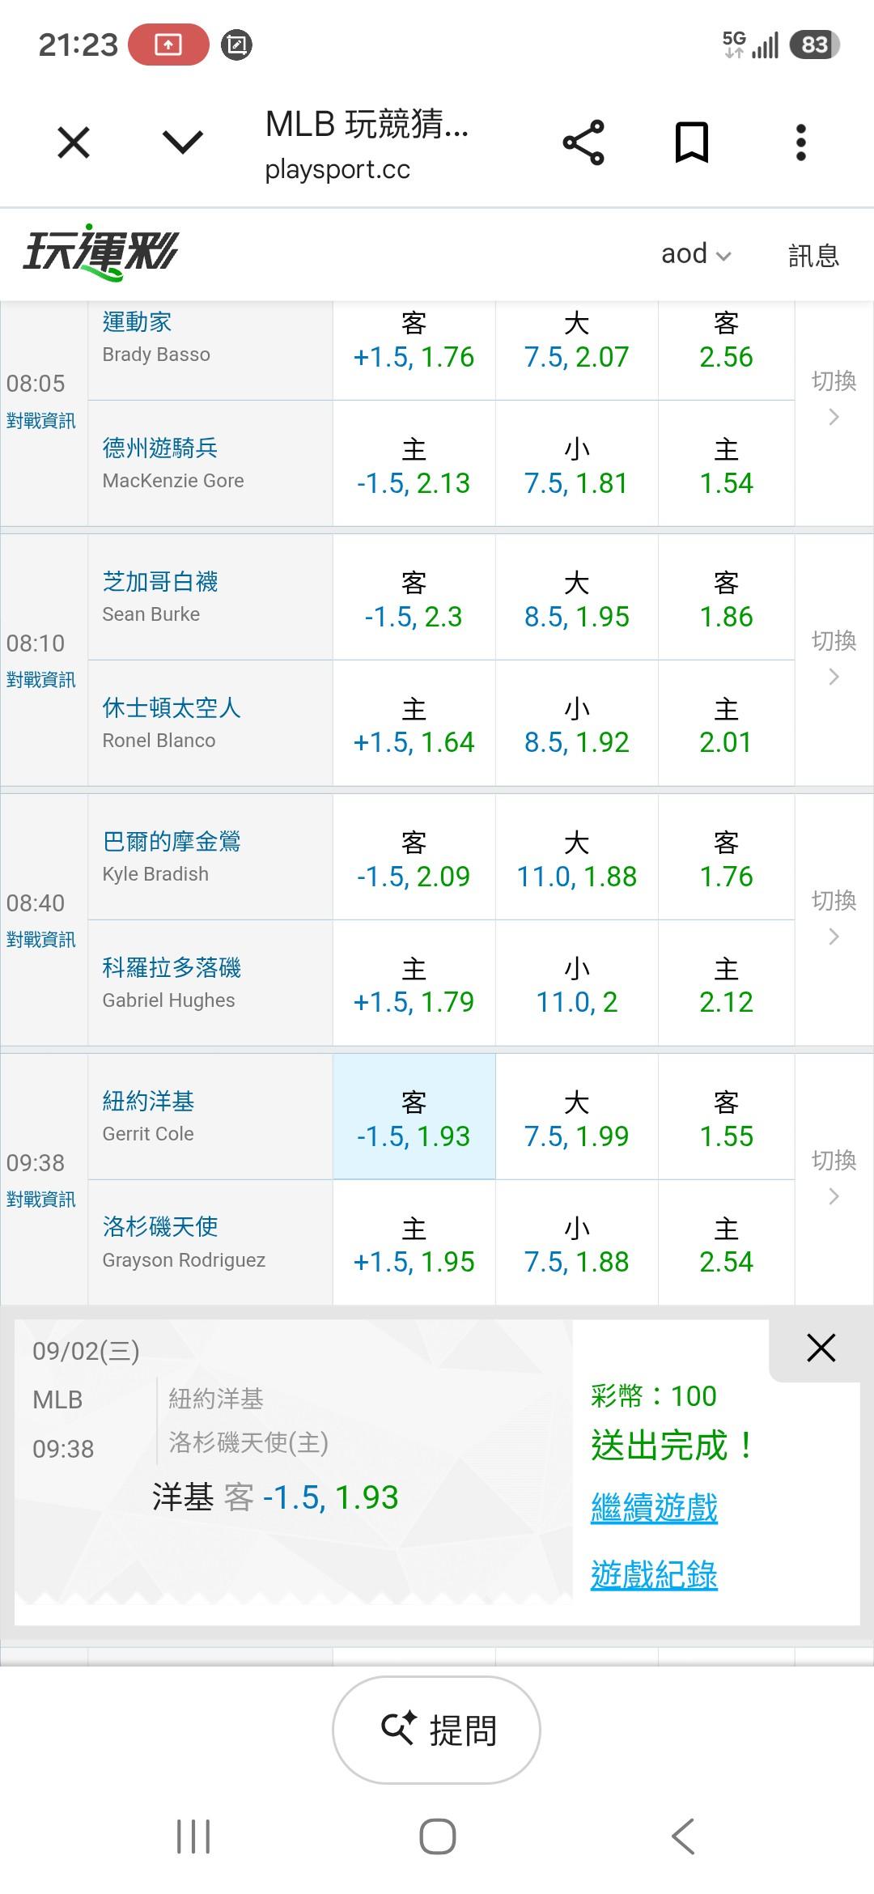
Task: Open 對戰資訊 for the 08:40 game
Action: pos(41,939)
